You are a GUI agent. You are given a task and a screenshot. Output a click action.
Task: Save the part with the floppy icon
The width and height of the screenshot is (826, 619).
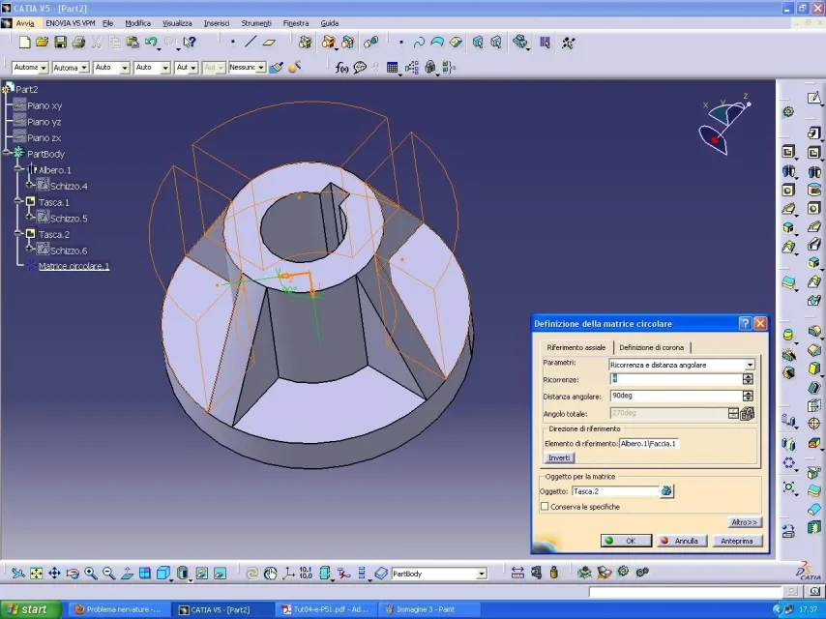[61, 43]
